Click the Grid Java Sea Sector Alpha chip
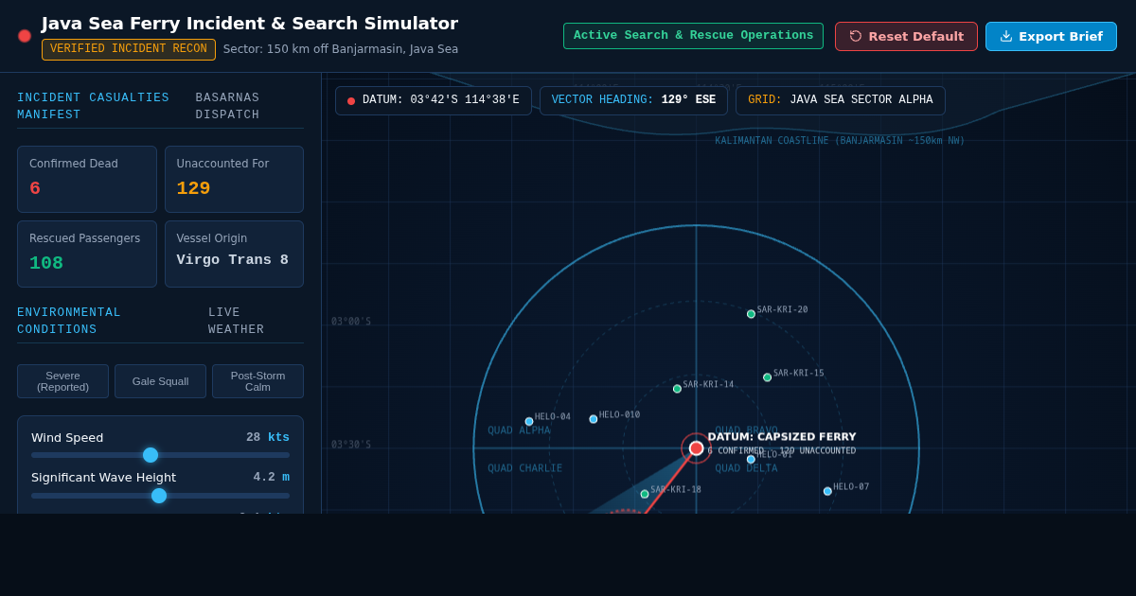The image size is (1136, 596). point(841,100)
